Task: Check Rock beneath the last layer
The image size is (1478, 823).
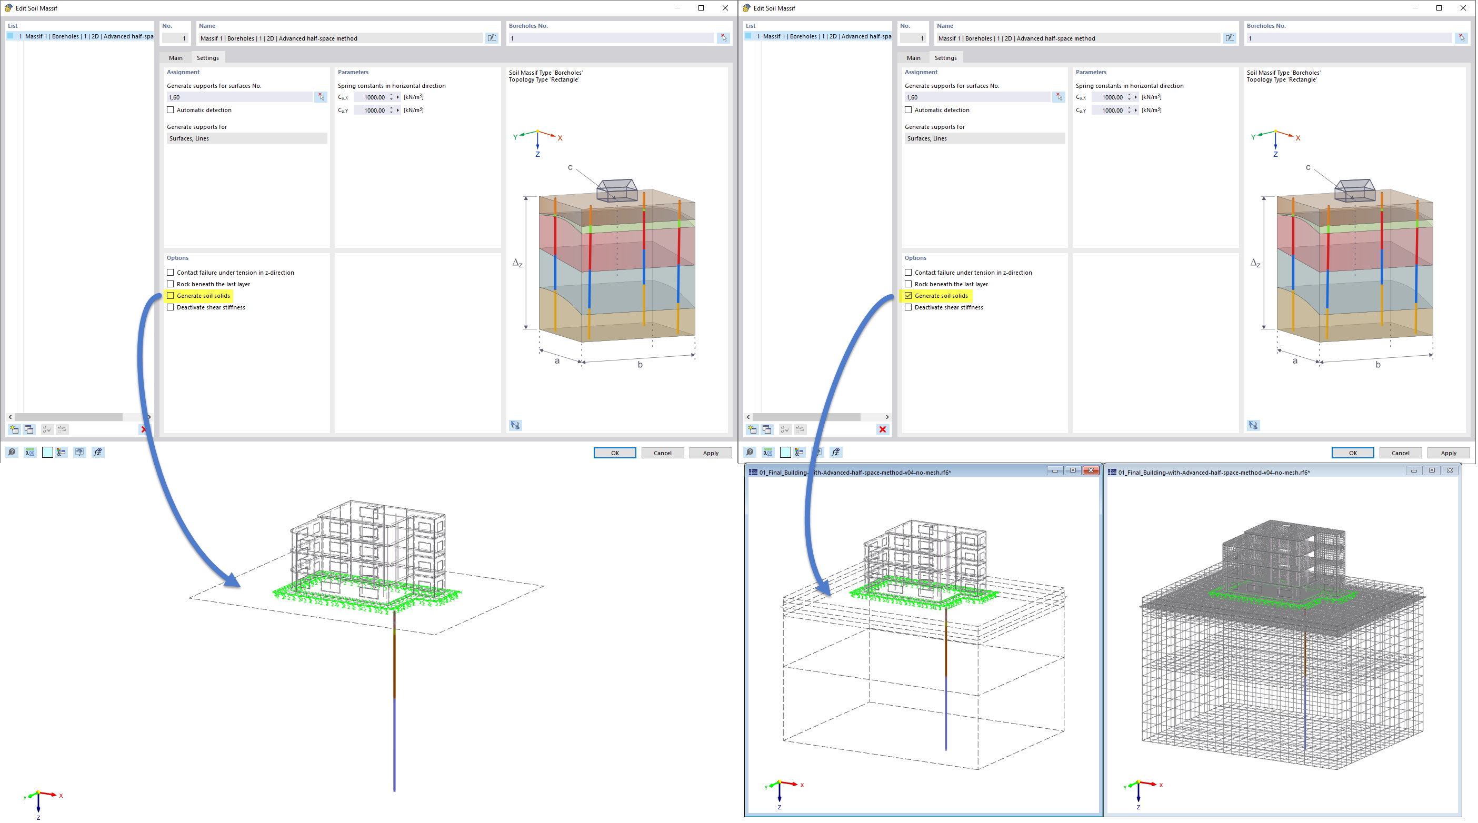Action: point(171,284)
